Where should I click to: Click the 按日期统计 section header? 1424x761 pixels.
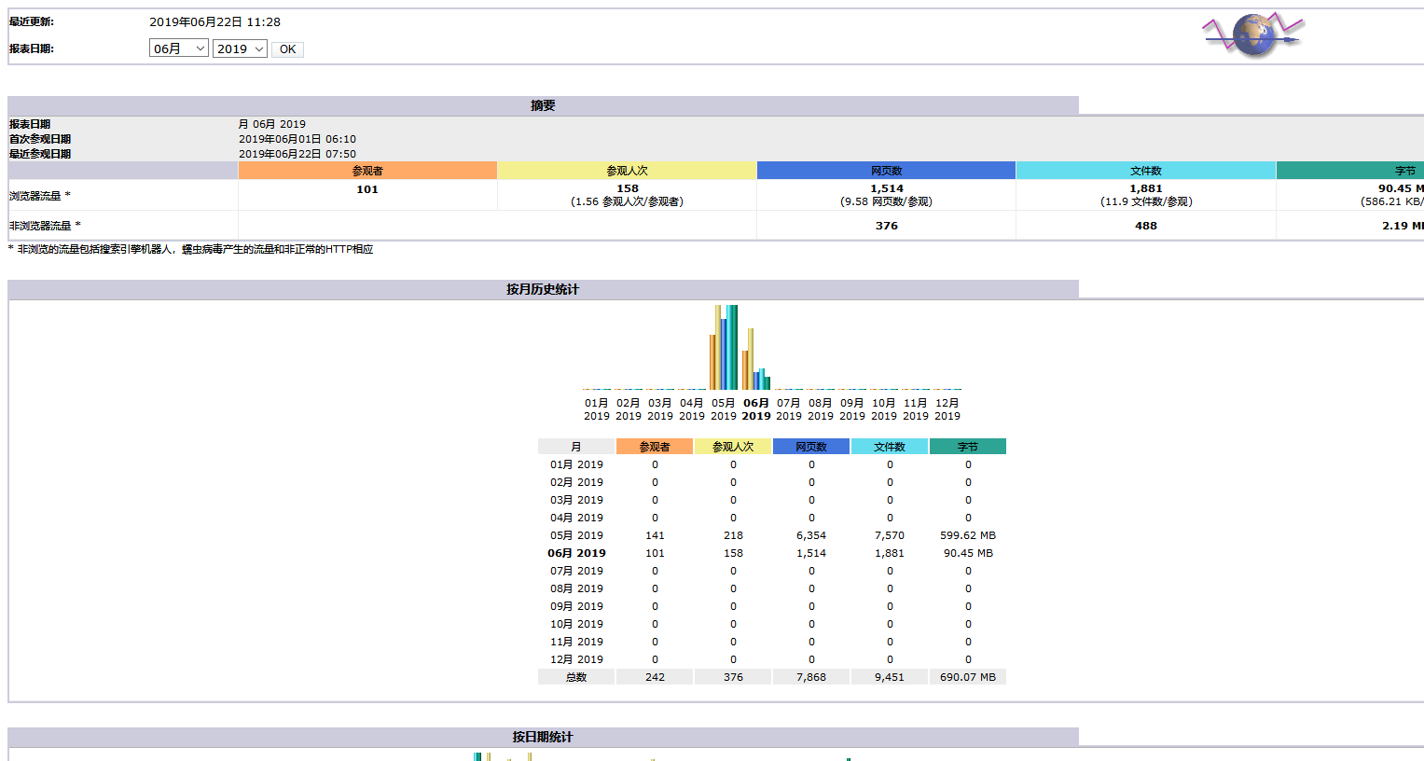point(544,736)
